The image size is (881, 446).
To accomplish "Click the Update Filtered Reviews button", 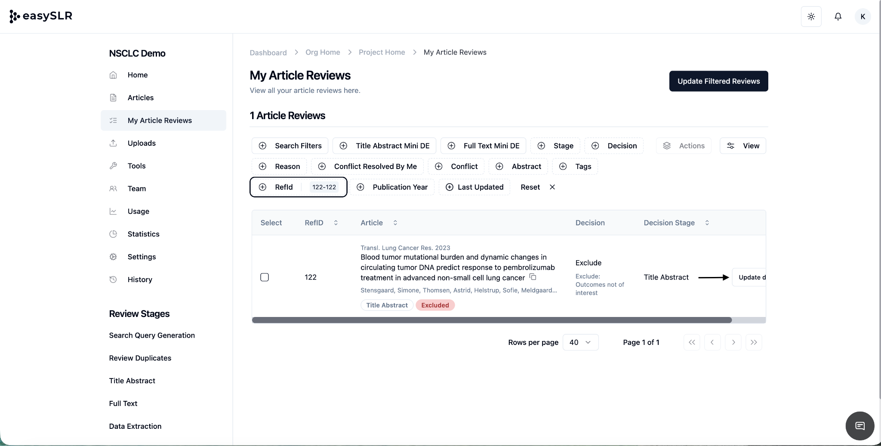I will [718, 81].
